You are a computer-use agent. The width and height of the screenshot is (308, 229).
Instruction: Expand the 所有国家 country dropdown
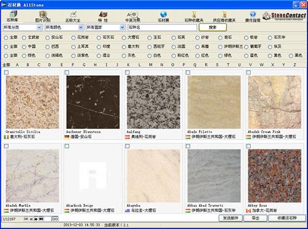(123, 27)
